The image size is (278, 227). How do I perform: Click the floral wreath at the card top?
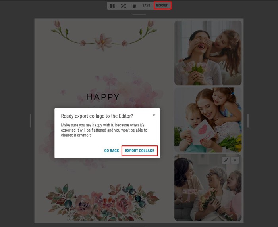tap(103, 36)
